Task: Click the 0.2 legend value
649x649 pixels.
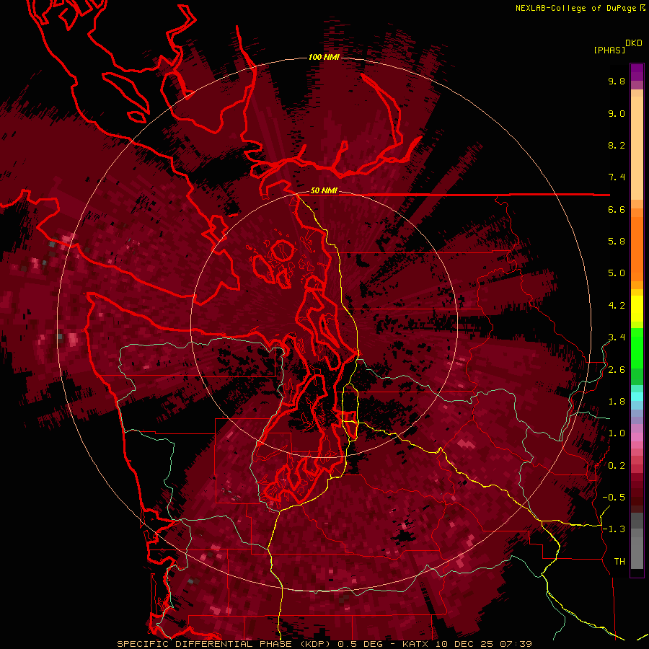Action: 617,466
